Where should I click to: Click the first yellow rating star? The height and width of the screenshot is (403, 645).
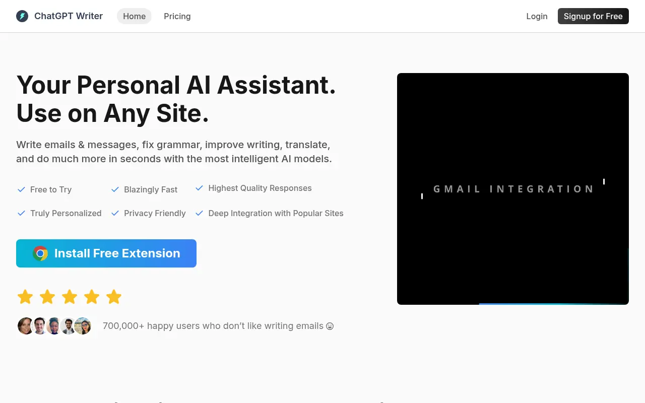[25, 297]
